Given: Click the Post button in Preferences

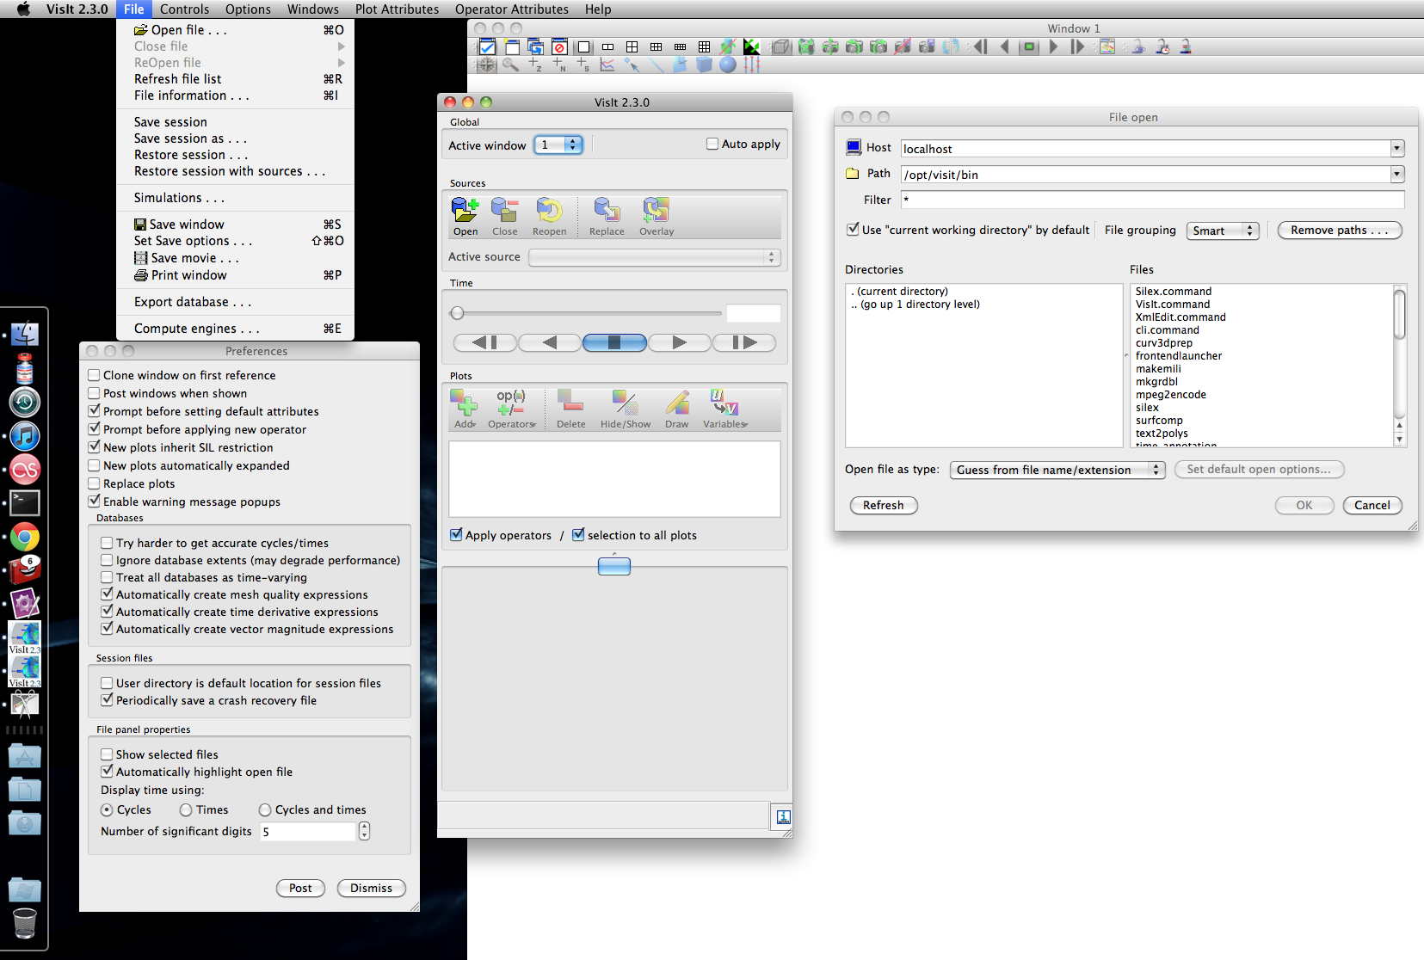Looking at the screenshot, I should 300,888.
